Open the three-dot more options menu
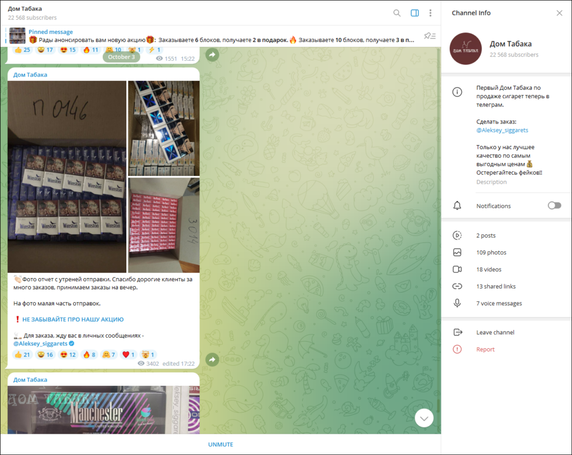This screenshot has width=572, height=455. pyautogui.click(x=430, y=13)
